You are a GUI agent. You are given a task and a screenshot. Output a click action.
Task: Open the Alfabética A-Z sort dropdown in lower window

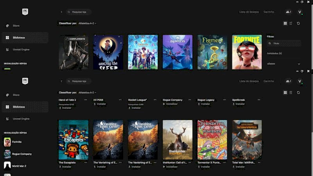coord(87,93)
